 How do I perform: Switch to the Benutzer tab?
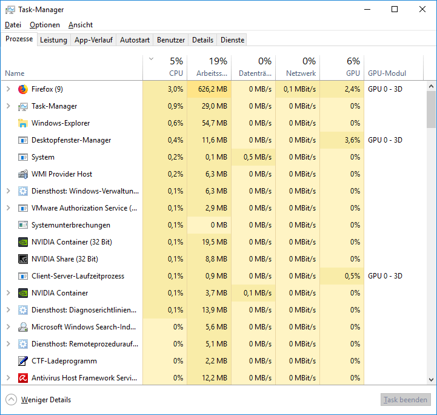tap(171, 40)
